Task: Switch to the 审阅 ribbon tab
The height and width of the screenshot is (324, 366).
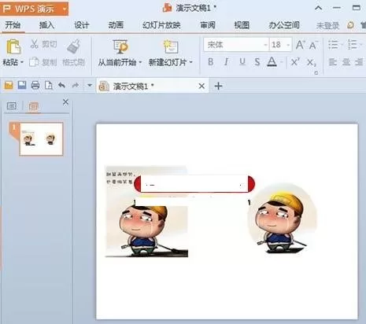Action: (208, 25)
